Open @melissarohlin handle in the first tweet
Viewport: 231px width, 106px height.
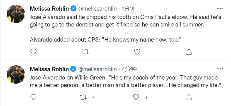click(97, 9)
